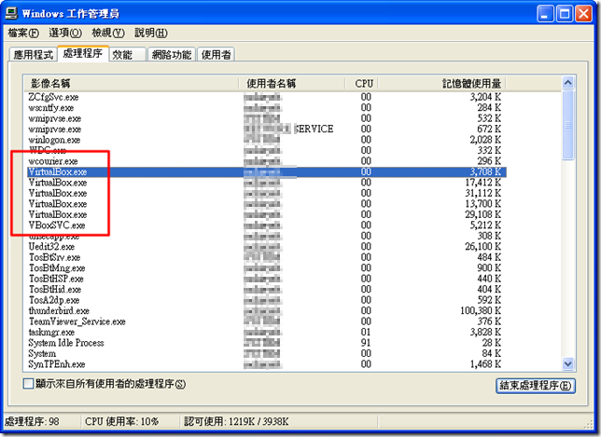601x437 pixels.
Task: Select the System Idle Process row
Action: pyautogui.click(x=265, y=343)
